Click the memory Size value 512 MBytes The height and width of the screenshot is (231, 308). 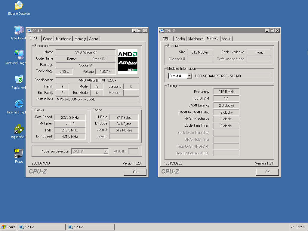[x=200, y=52]
